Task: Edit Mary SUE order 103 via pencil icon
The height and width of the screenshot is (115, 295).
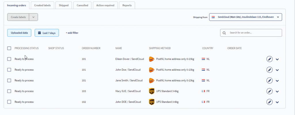Action: 269,91
